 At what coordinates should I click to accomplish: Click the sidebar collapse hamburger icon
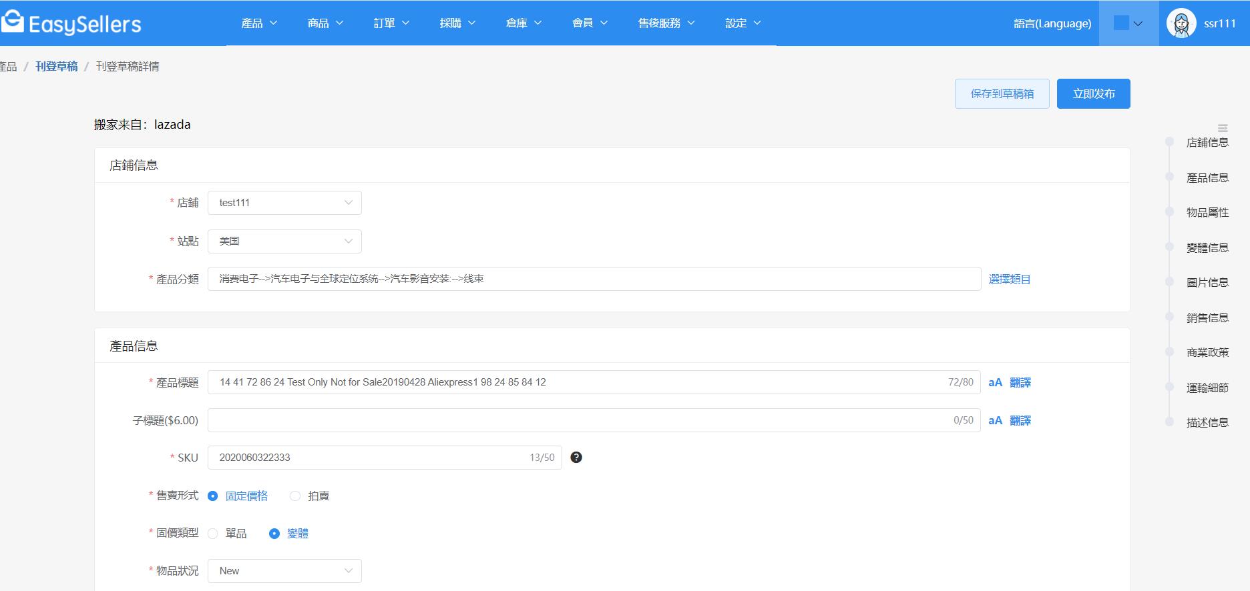pyautogui.click(x=1223, y=128)
